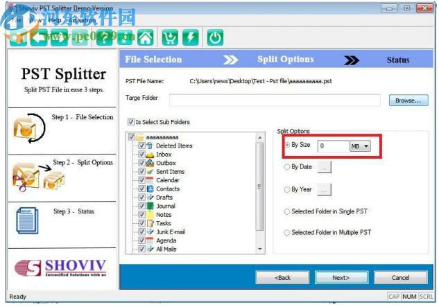The width and height of the screenshot is (439, 307).
Task: Click the power Exit toolbar icon
Action: (x=215, y=37)
